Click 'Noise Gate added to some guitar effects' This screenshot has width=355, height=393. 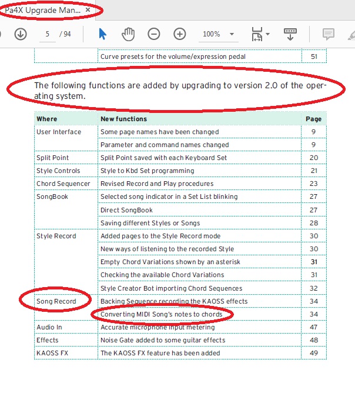163,340
